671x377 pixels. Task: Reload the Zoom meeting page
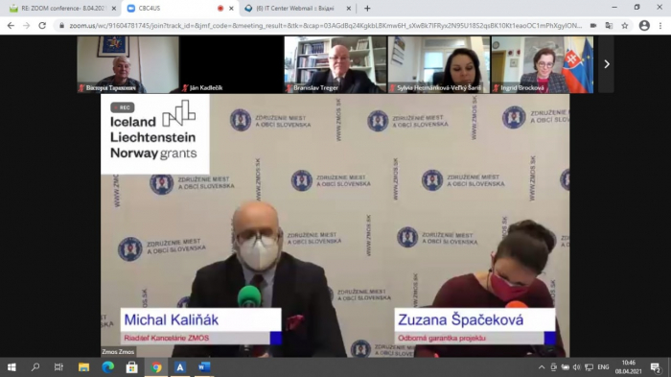tap(42, 26)
